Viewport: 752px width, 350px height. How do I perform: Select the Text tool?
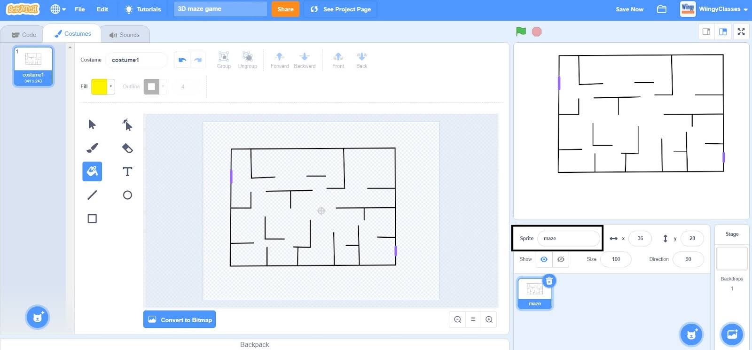pyautogui.click(x=127, y=171)
